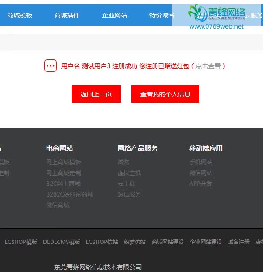Open the APP开发 footer link

pyautogui.click(x=201, y=184)
